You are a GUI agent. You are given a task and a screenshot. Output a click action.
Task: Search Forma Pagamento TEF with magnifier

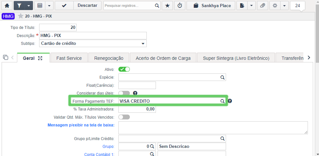222,101
